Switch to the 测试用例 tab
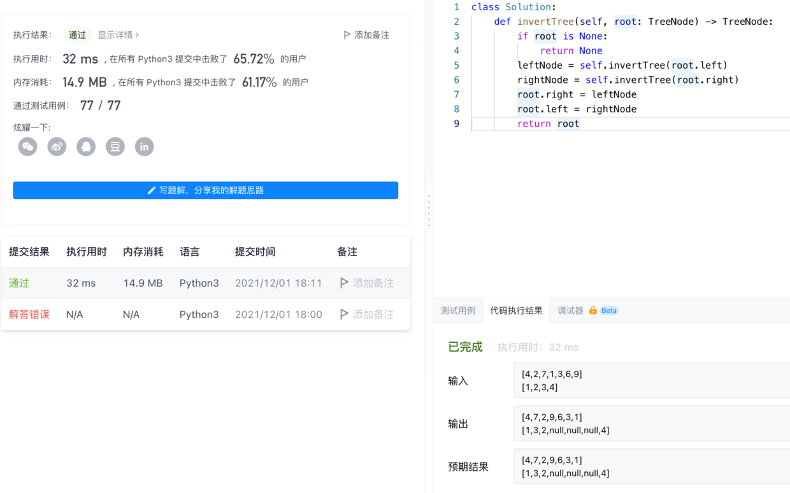 pos(457,311)
